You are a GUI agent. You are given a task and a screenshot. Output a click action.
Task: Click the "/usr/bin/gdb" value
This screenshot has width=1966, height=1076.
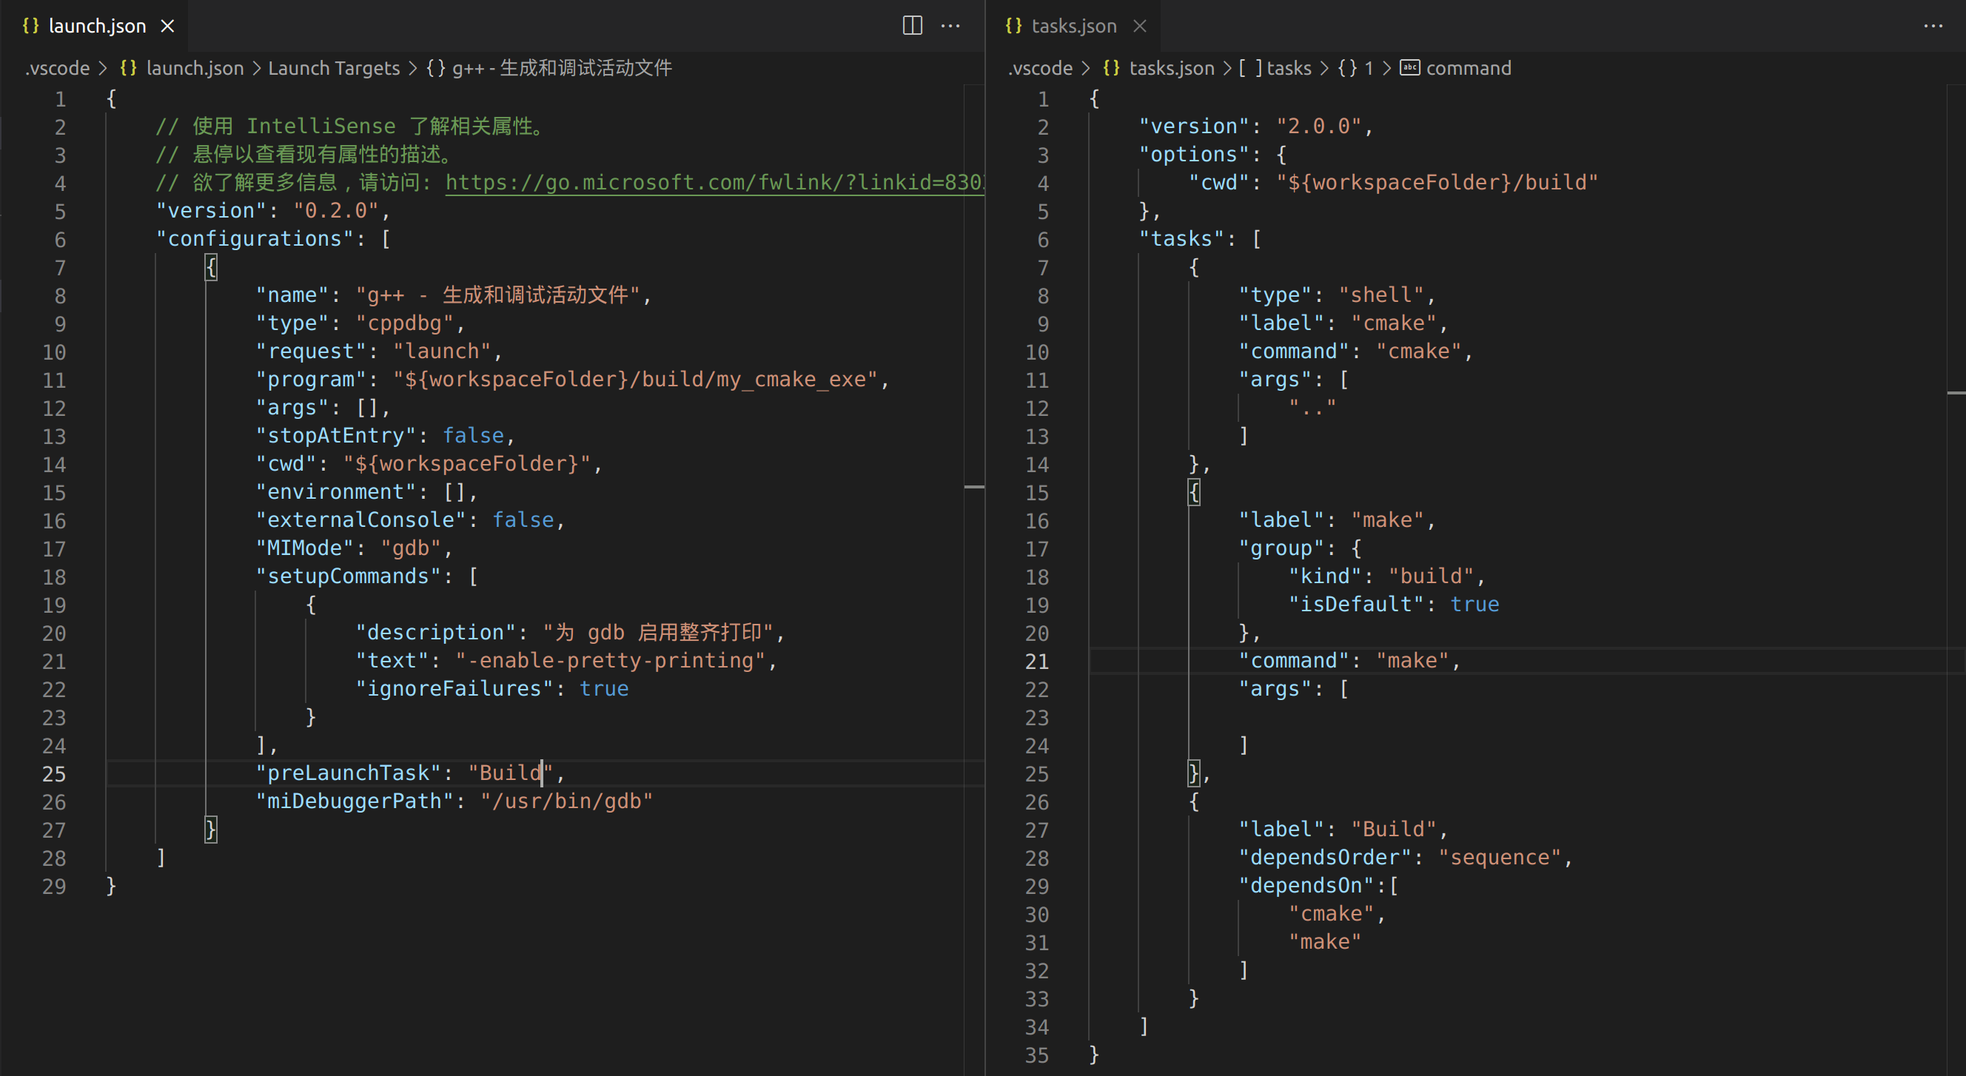(x=566, y=801)
